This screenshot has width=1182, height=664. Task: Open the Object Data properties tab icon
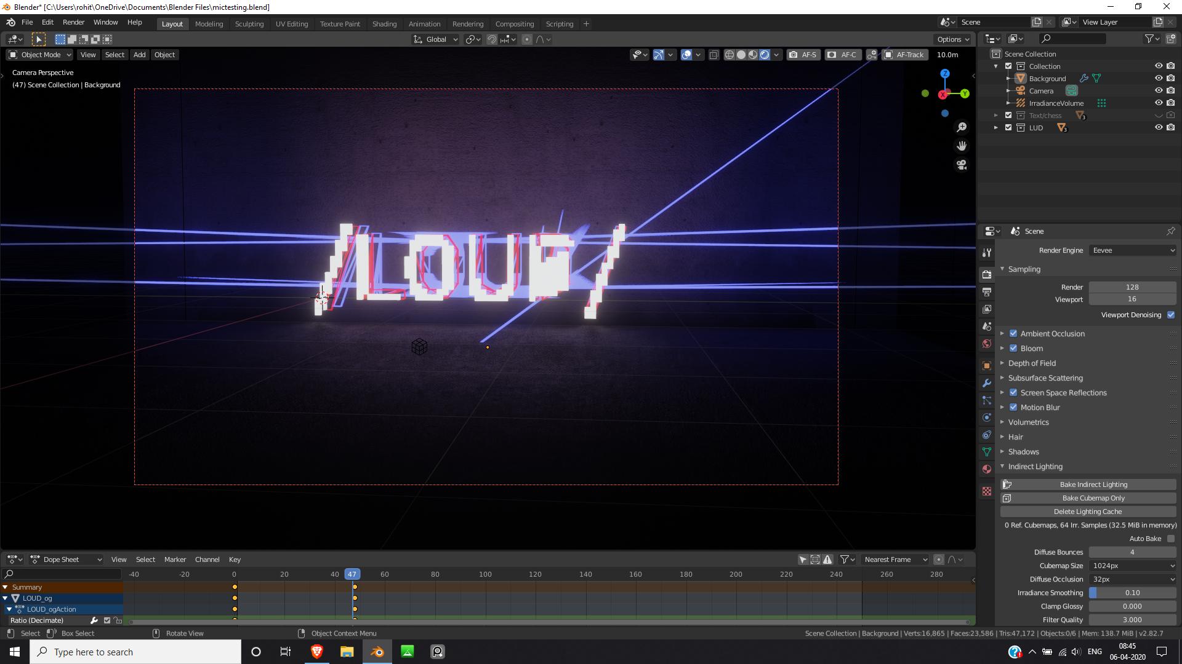tap(987, 452)
